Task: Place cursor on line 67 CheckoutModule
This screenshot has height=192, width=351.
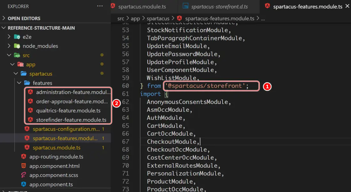Action: pos(172,141)
